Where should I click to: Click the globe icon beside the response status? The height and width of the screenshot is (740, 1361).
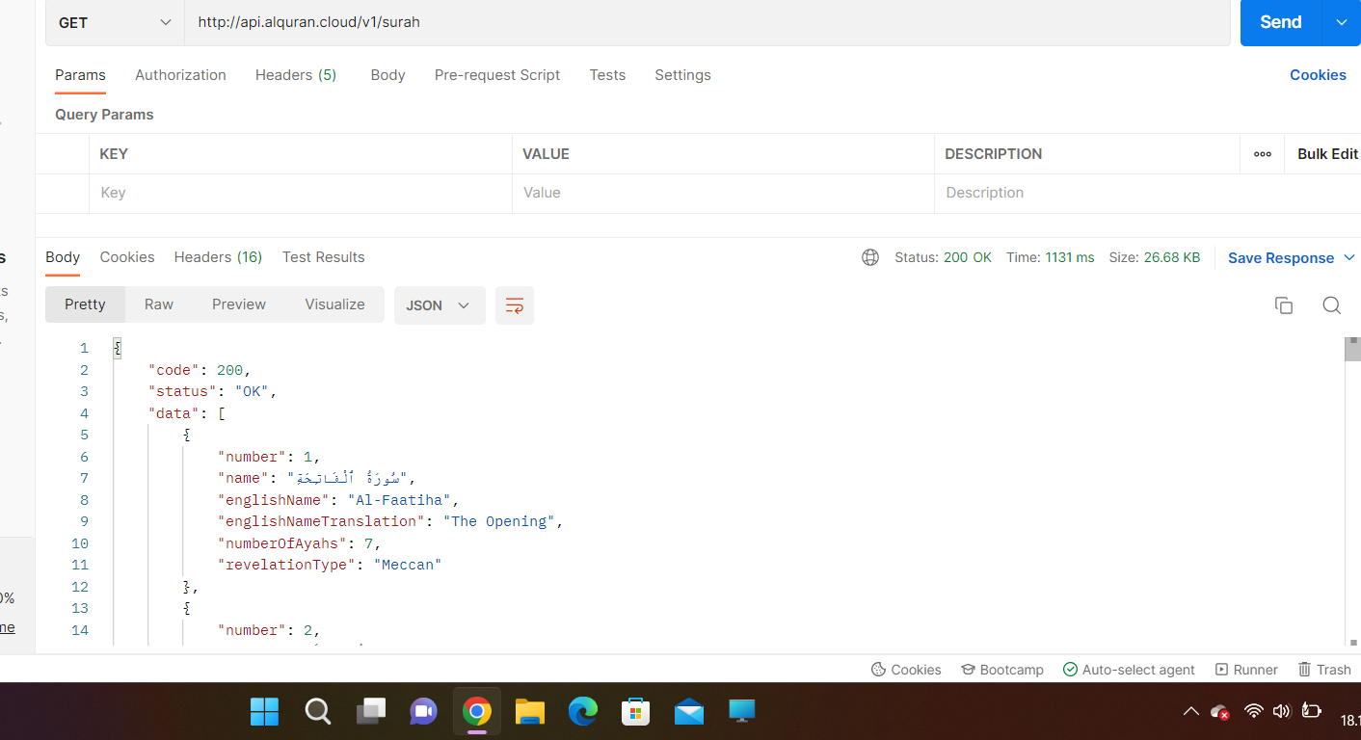tap(870, 257)
